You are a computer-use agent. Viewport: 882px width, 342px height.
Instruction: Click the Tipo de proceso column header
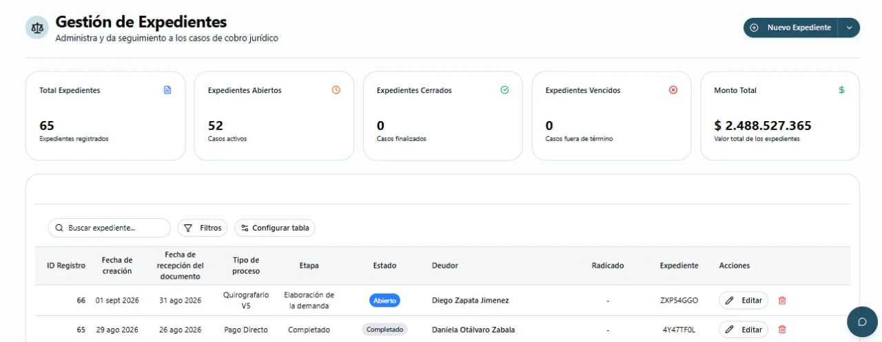(x=246, y=266)
